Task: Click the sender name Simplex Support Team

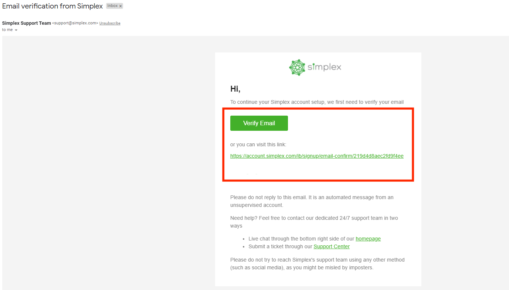Action: click(x=26, y=23)
